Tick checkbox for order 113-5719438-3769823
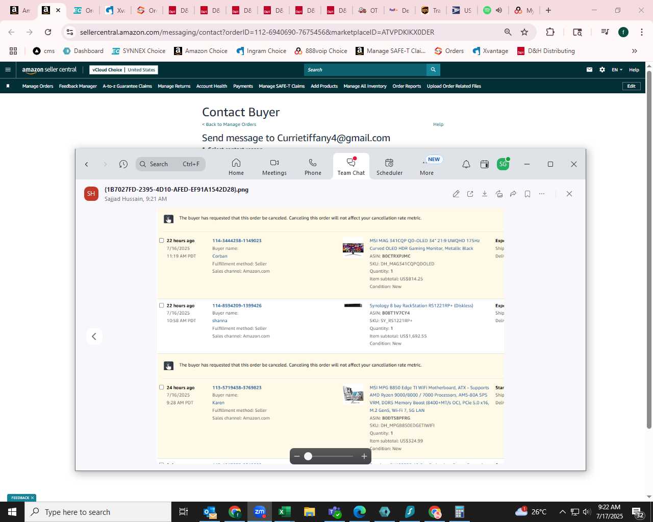The image size is (653, 522). pyautogui.click(x=162, y=387)
